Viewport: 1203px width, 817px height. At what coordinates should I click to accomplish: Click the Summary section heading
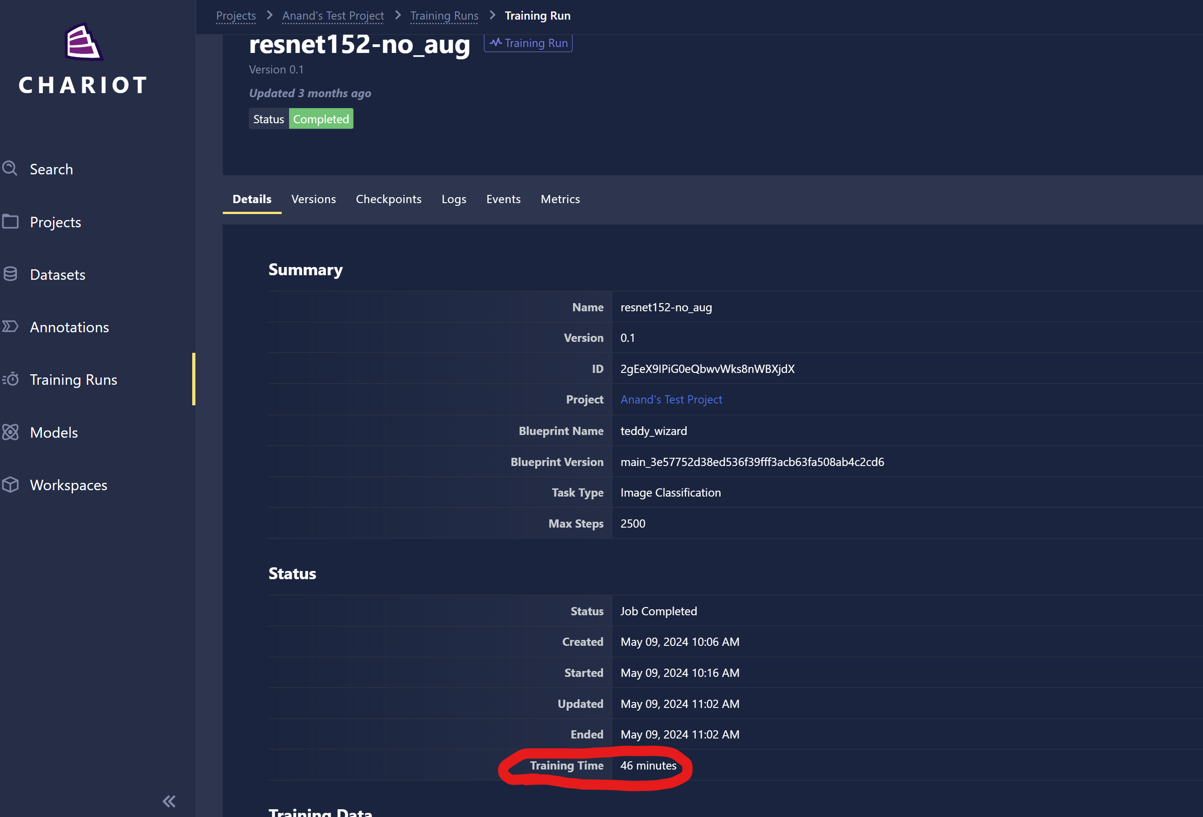click(x=305, y=270)
